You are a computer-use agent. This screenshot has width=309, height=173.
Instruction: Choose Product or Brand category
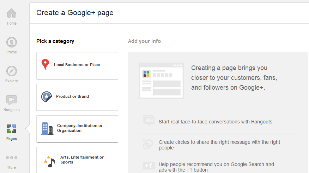click(77, 97)
